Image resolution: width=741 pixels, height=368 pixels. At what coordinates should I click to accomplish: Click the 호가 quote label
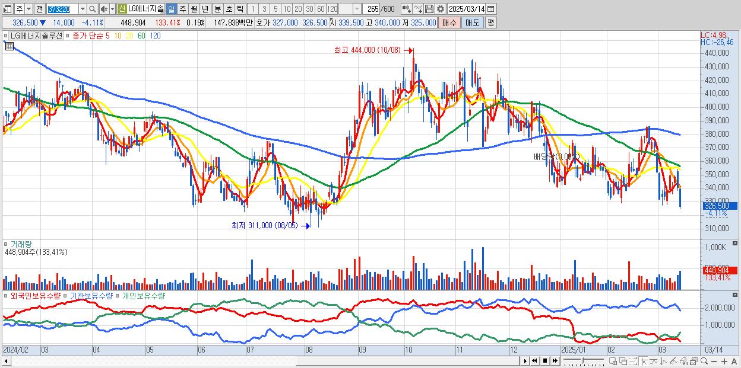coord(263,23)
